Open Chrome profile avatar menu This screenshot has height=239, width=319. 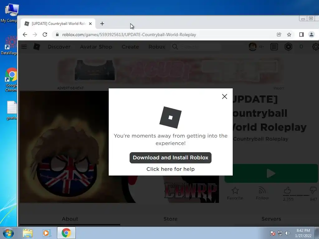[312, 35]
